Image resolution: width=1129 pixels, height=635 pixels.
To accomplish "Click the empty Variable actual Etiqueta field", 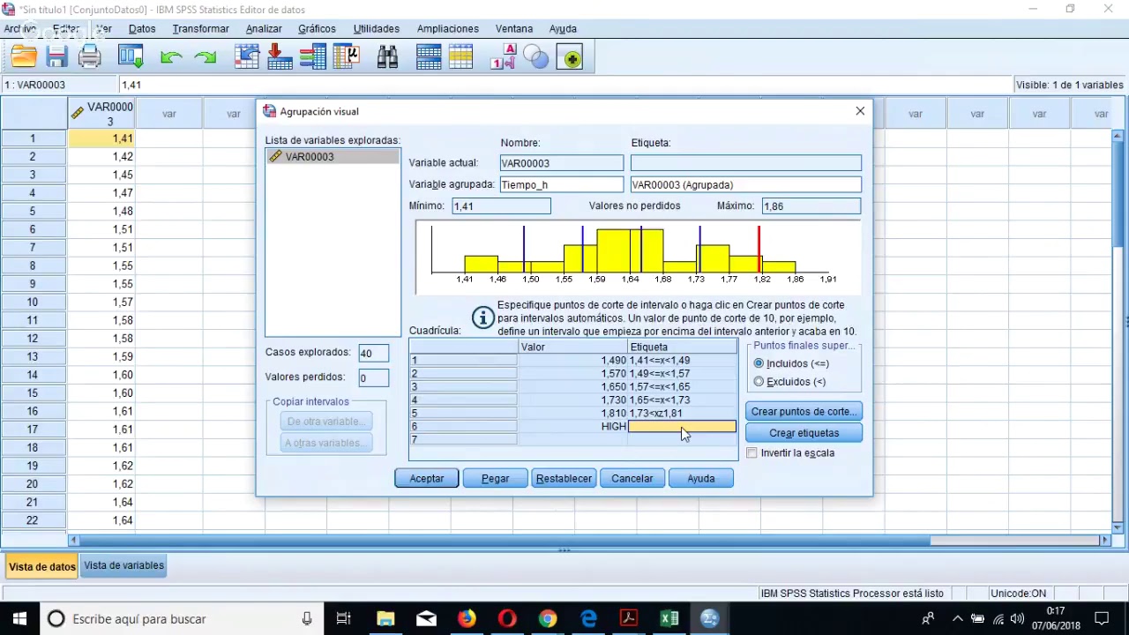I will [x=746, y=163].
